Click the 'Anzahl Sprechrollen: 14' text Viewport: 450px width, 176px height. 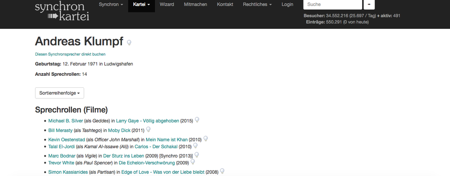click(x=61, y=74)
